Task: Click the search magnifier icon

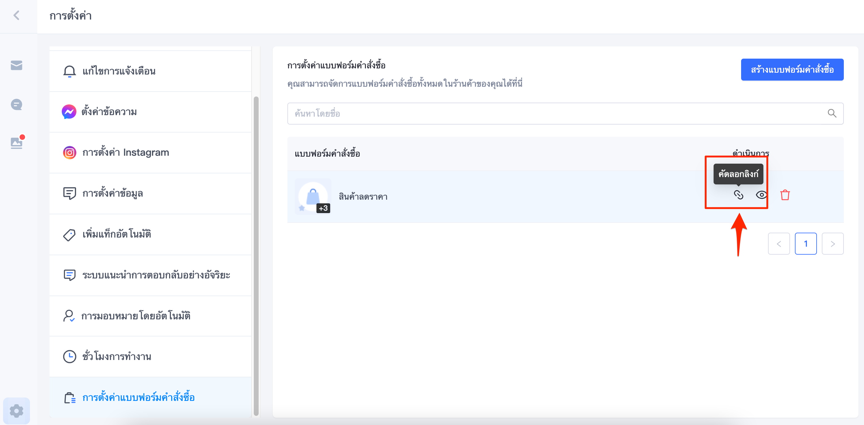Action: [x=832, y=114]
